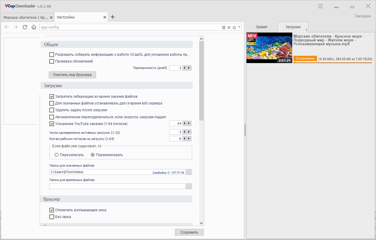Bookmark page using the star icon
The image size is (376, 240).
point(234,27)
